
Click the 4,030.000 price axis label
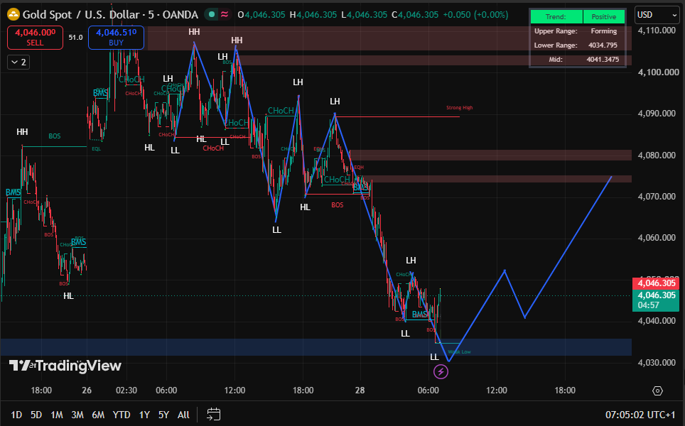coord(657,362)
